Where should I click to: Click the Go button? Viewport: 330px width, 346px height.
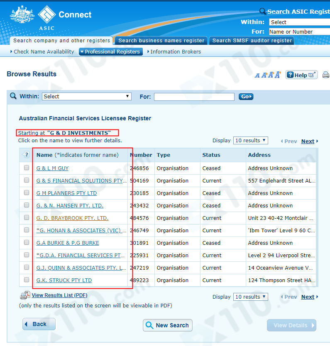coord(246,97)
